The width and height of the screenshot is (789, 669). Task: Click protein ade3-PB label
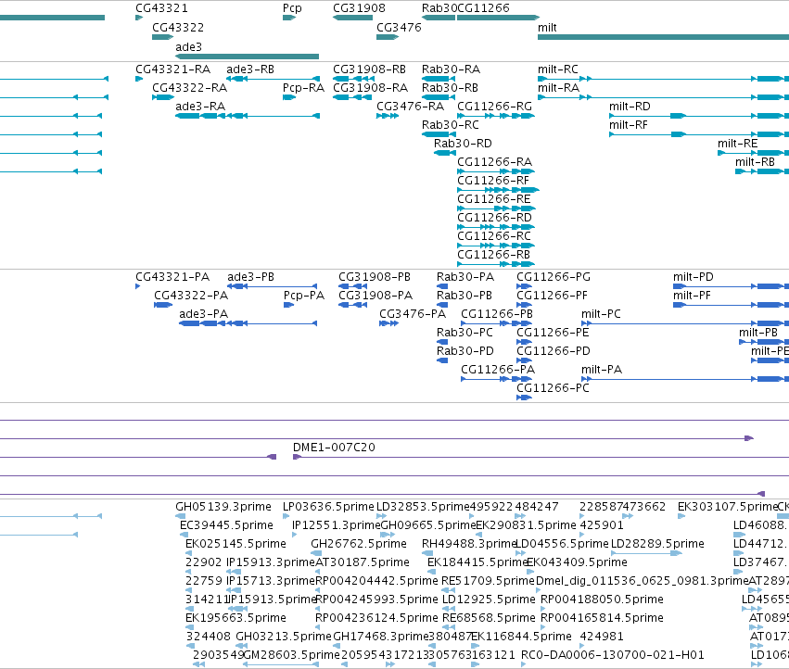pos(250,277)
